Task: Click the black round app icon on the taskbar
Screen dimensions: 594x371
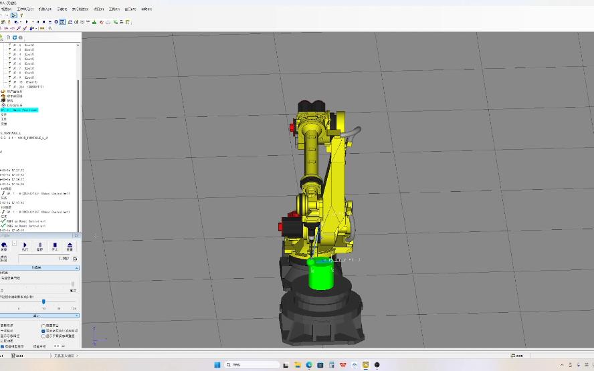Action: click(x=377, y=364)
